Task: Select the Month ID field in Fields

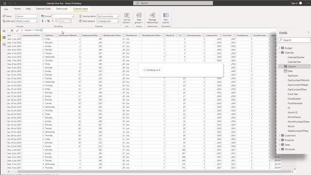Action: 293,112
